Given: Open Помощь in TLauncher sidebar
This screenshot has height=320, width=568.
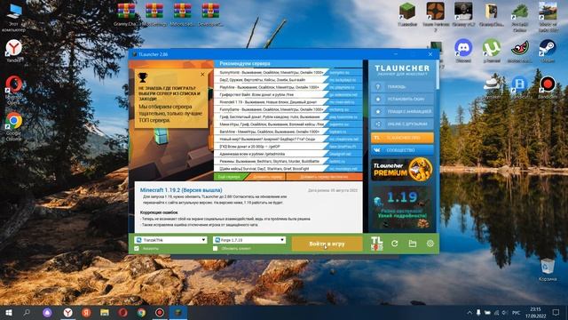Looking at the screenshot, I should (402, 87).
